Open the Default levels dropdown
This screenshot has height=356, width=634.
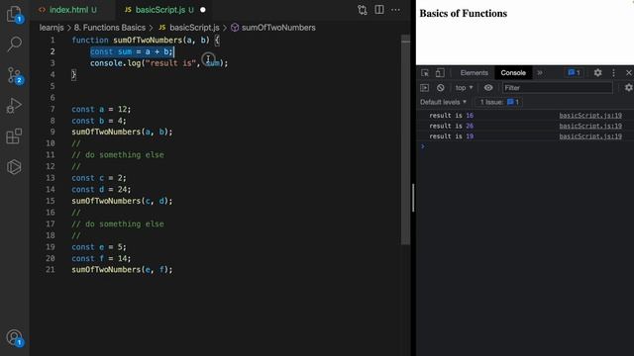tap(443, 102)
